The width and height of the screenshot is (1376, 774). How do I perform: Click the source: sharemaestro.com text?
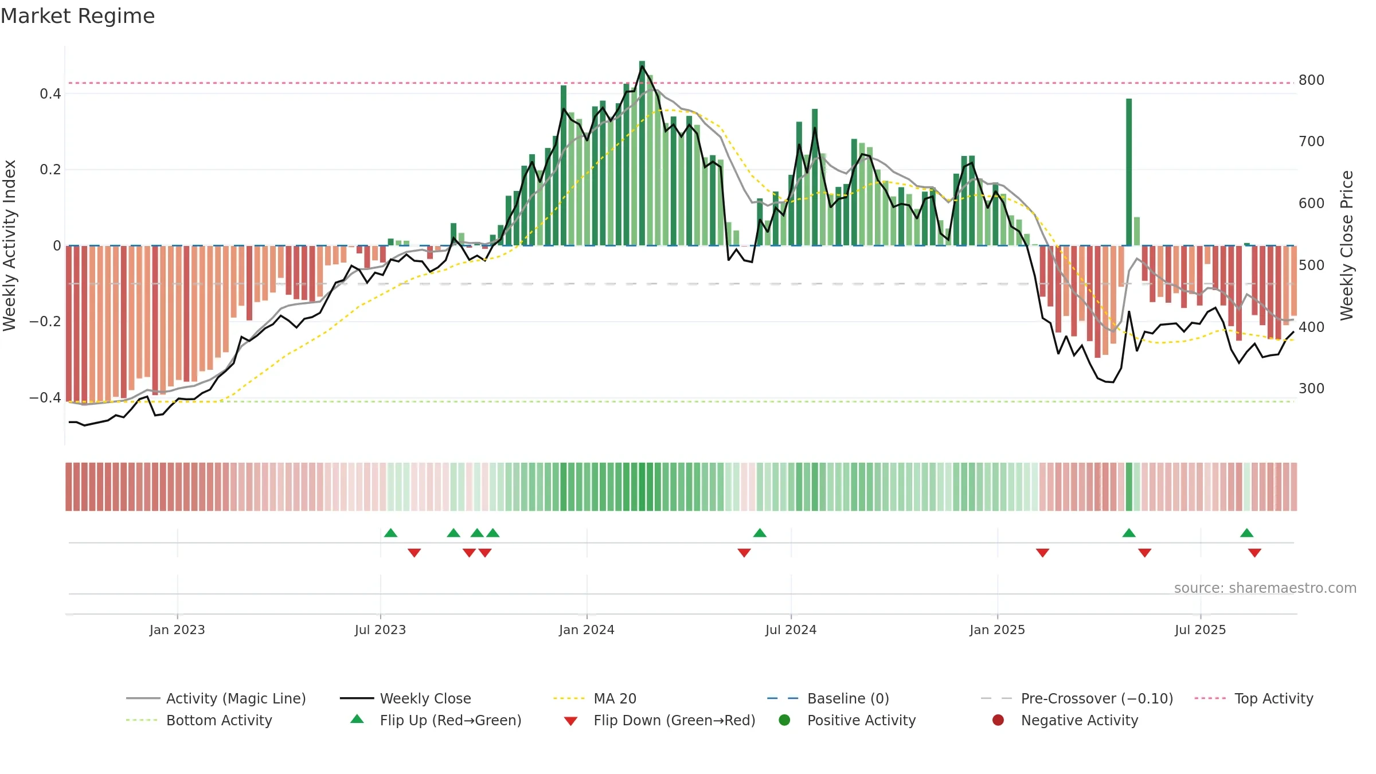(1265, 588)
